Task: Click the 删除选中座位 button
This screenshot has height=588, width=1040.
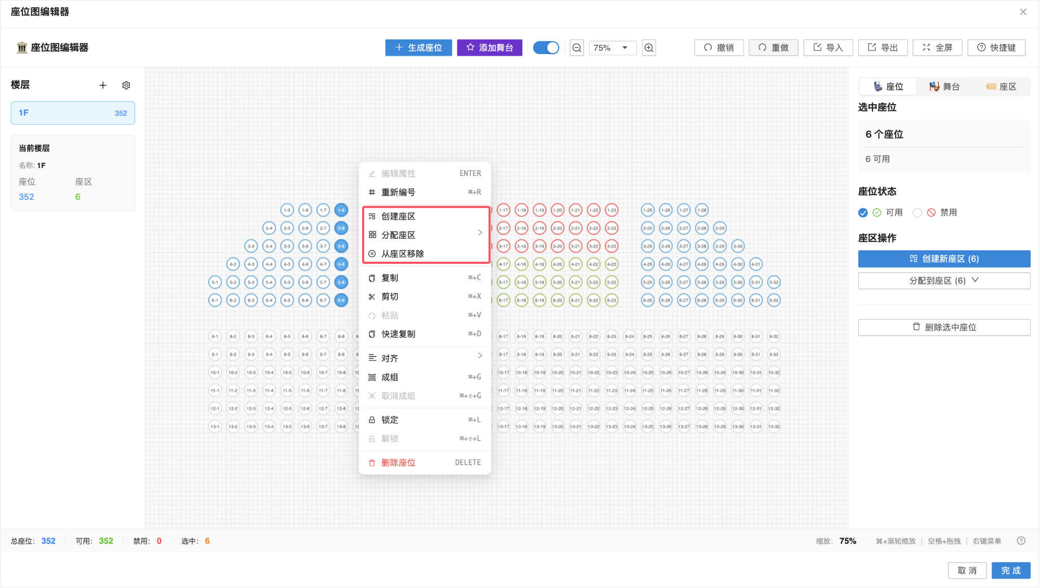Action: [x=944, y=327]
